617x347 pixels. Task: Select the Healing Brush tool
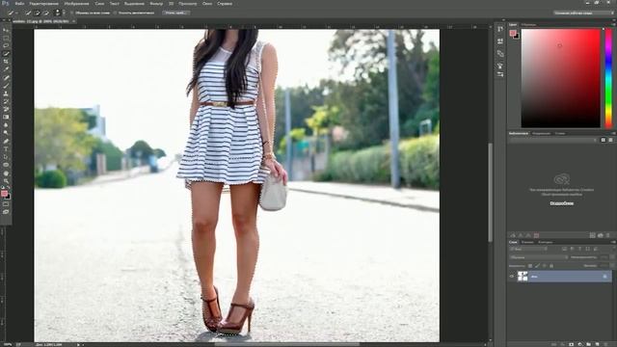point(6,77)
